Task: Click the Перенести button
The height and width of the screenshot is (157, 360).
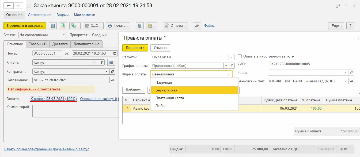Action: pos(135,48)
